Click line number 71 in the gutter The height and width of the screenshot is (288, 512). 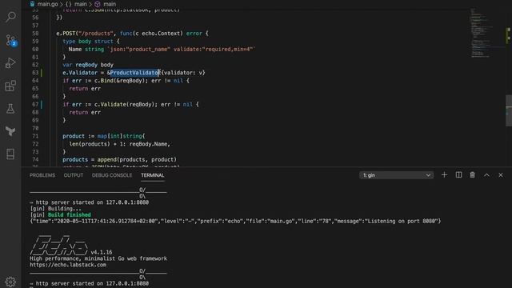tap(35, 136)
